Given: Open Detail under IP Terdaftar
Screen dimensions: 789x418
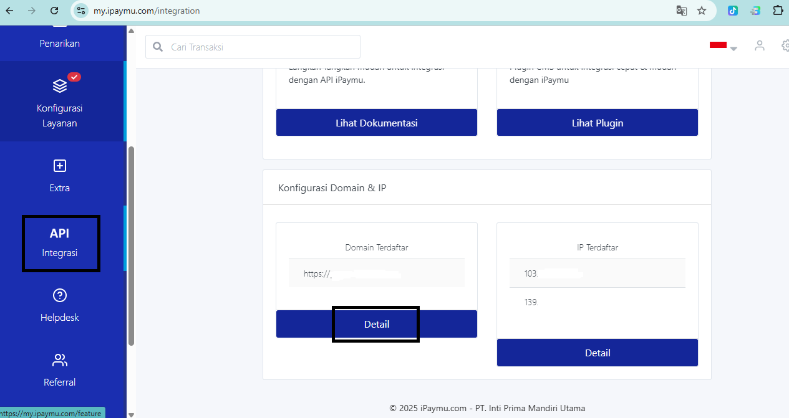Looking at the screenshot, I should click(598, 353).
